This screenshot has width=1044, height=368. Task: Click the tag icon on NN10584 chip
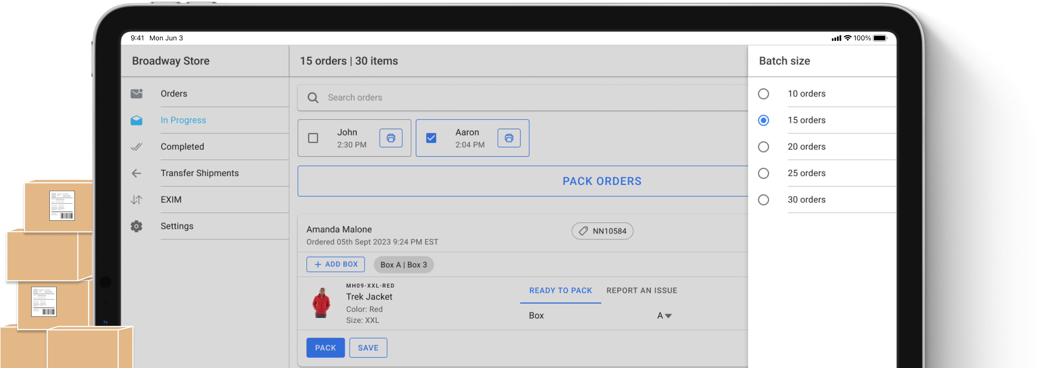tap(583, 231)
